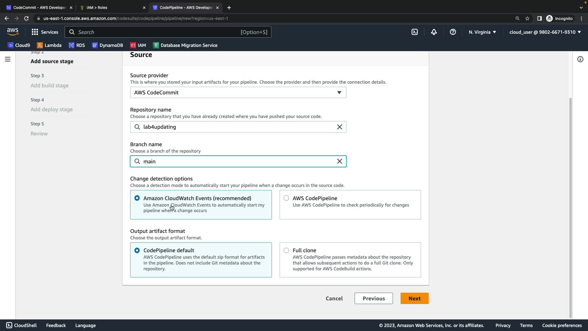Click the help question mark icon
This screenshot has width=588, height=331.
453,32
